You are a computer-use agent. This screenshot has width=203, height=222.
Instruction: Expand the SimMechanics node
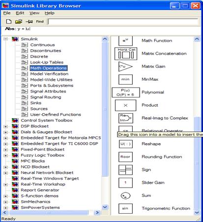(6, 202)
